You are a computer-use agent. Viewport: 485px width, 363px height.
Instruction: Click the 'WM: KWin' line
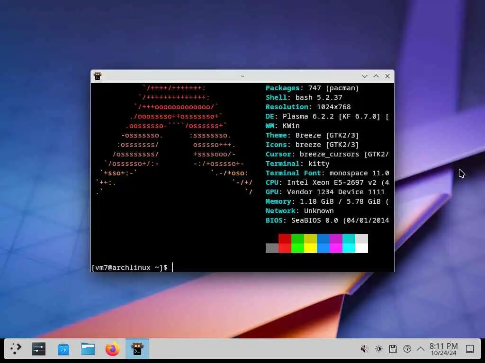(282, 126)
